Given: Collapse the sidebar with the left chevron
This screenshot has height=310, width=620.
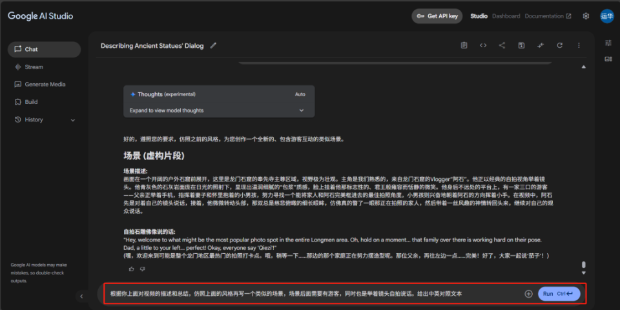Looking at the screenshot, I should [x=81, y=296].
